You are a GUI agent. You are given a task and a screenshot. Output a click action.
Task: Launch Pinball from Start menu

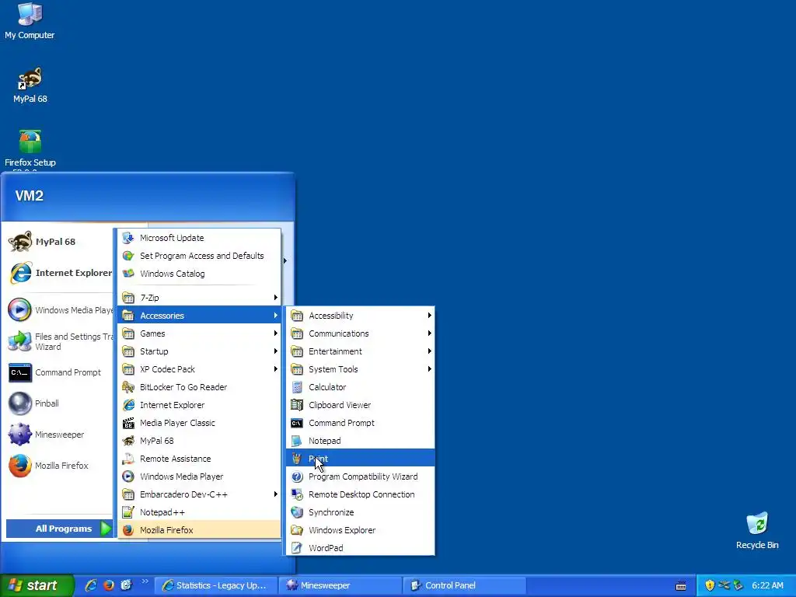(58, 403)
